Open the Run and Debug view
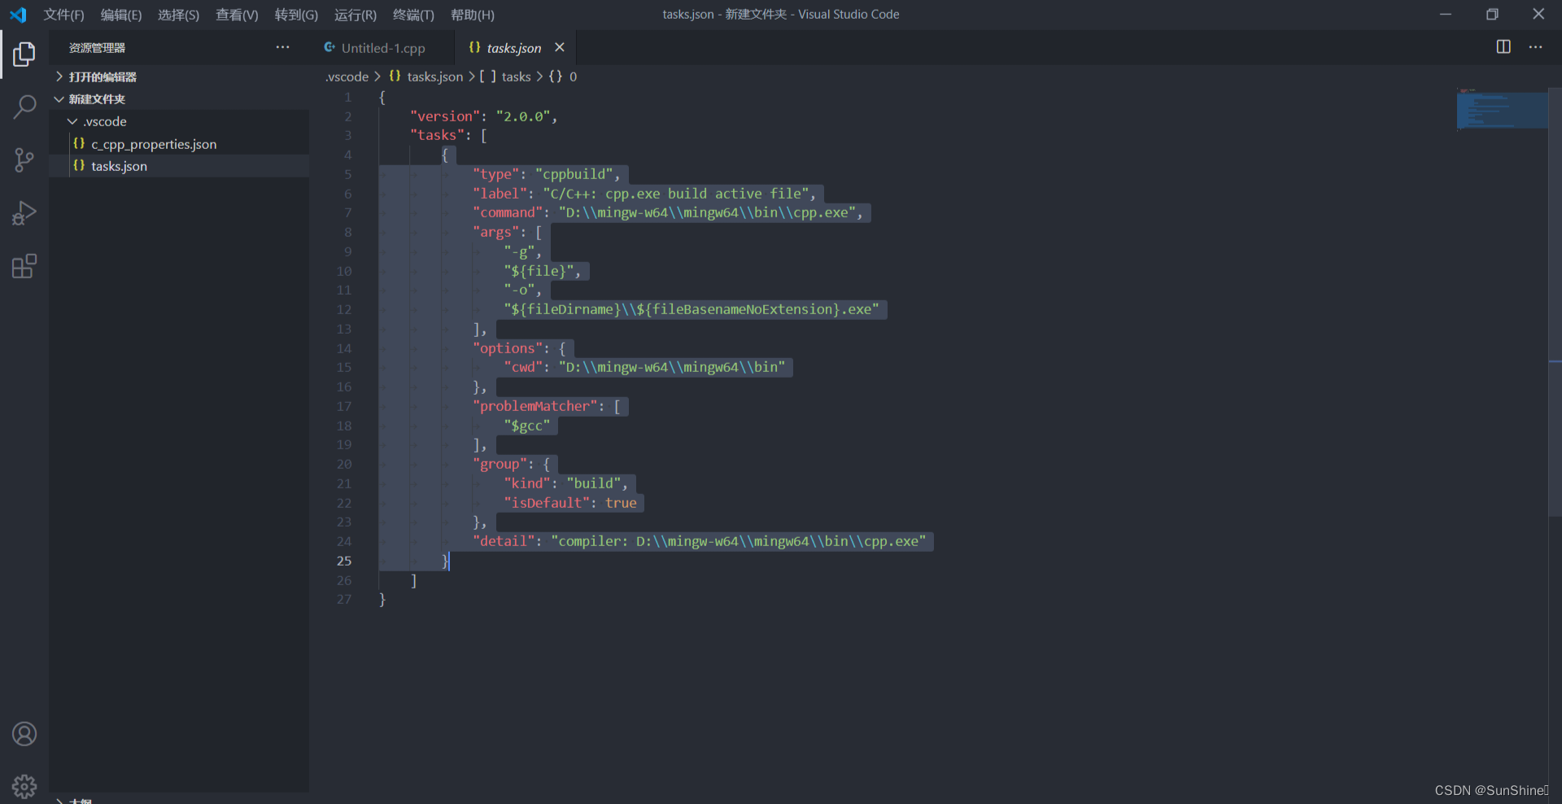Screen dimensions: 1562x804 (x=24, y=213)
